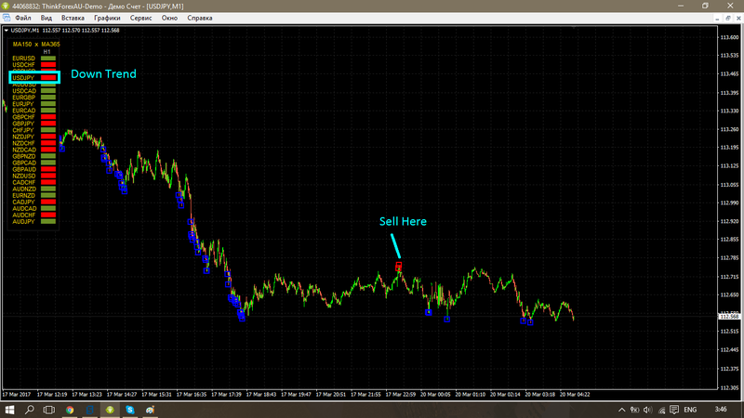The image size is (744, 418).
Task: Show hidden system tray icons
Action: [621, 410]
